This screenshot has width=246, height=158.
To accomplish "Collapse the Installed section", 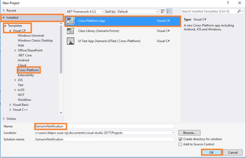I will point(4,17).
